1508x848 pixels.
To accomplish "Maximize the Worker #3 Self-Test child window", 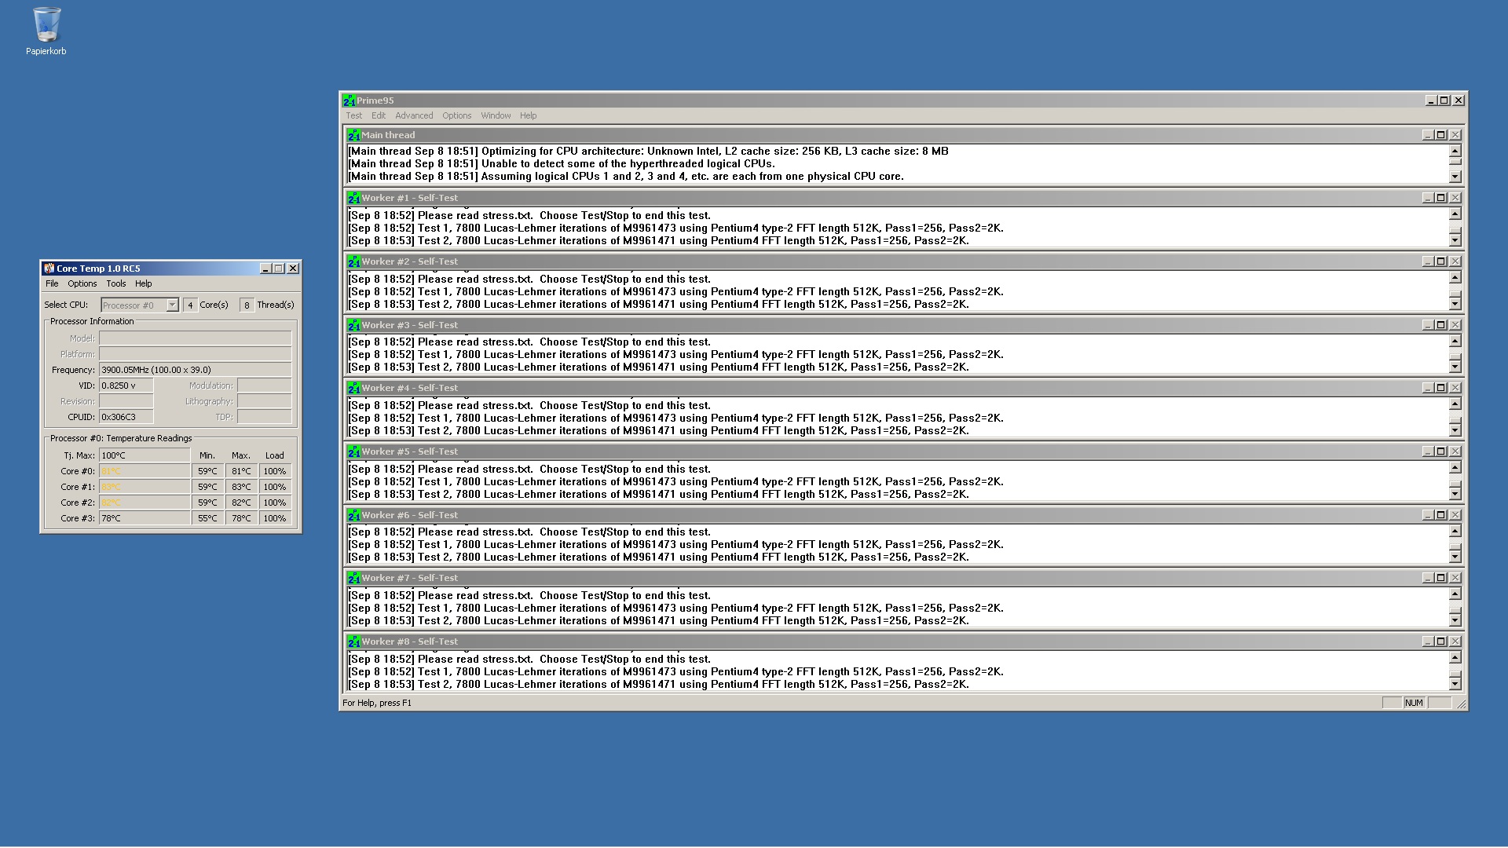I will (x=1441, y=325).
